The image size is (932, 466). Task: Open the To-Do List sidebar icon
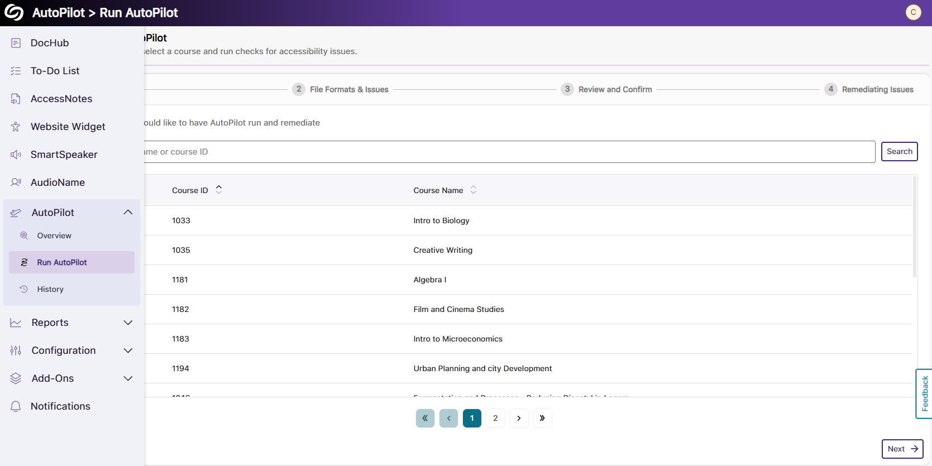tap(16, 71)
